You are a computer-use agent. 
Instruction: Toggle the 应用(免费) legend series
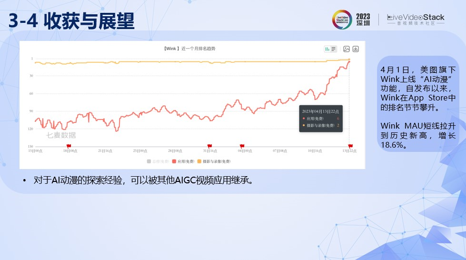point(183,161)
